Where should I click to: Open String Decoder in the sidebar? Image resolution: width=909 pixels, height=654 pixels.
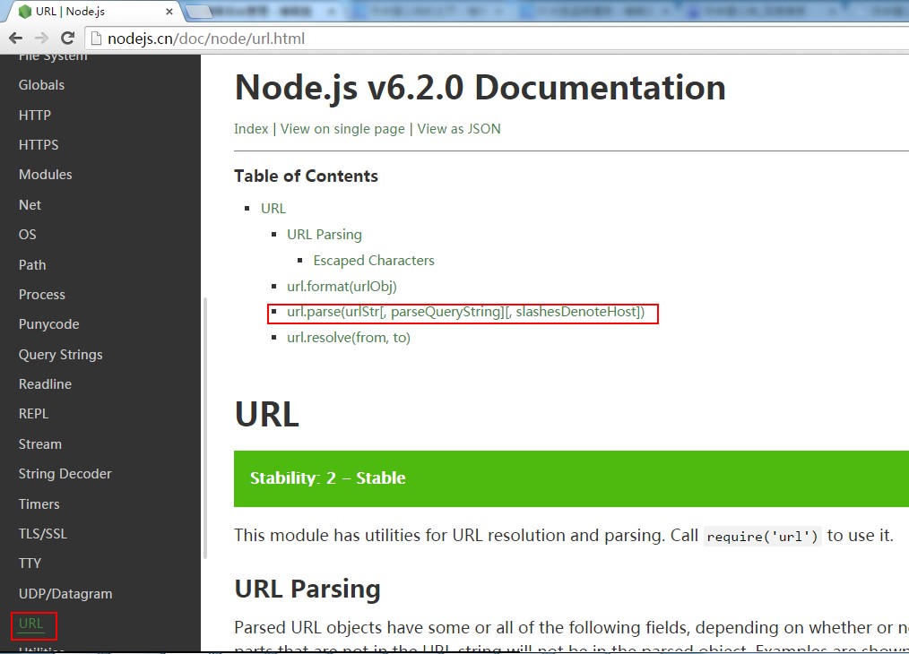point(65,474)
